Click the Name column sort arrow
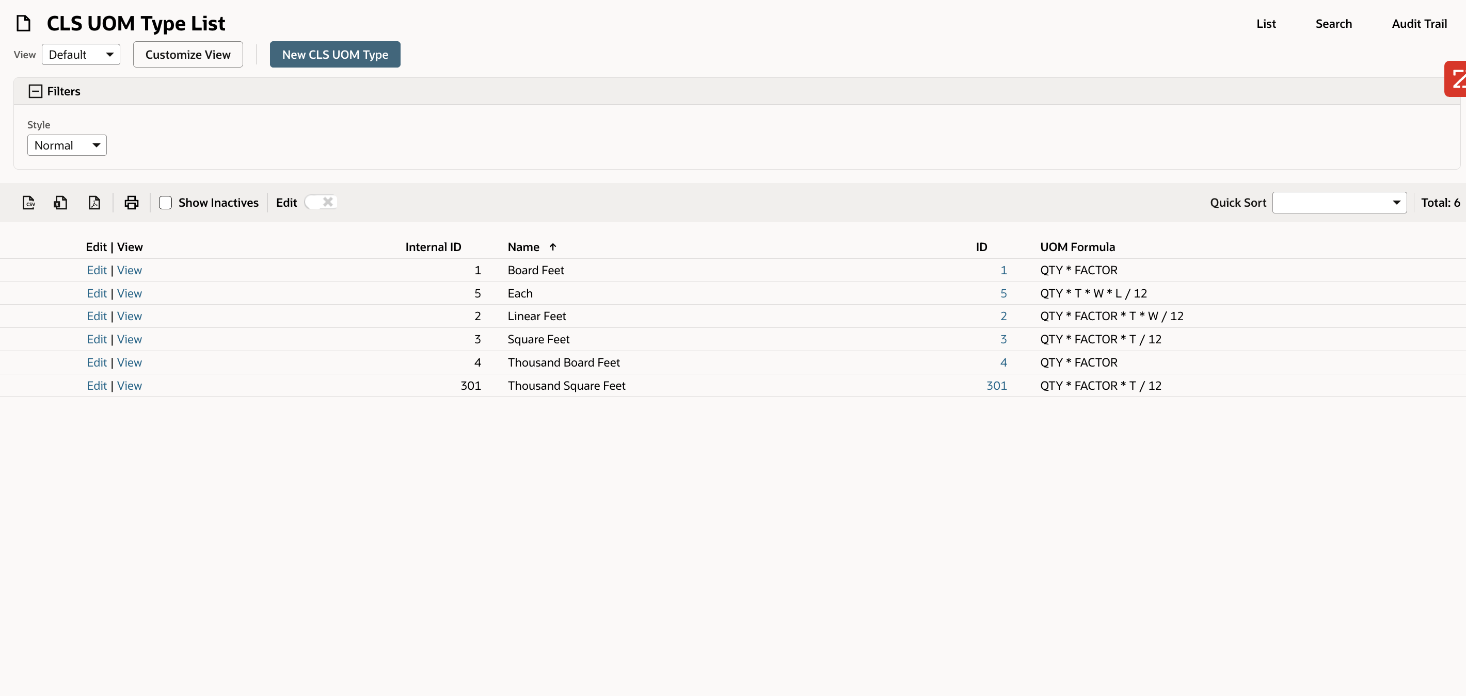1466x696 pixels. [553, 247]
